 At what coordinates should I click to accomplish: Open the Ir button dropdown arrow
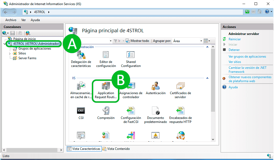(x=123, y=41)
